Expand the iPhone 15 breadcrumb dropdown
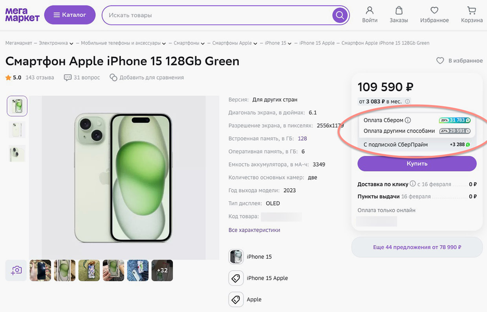 pos(290,43)
